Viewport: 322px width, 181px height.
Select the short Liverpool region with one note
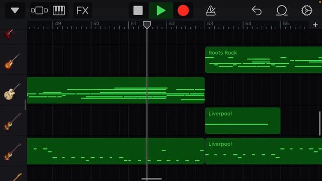pos(243,121)
